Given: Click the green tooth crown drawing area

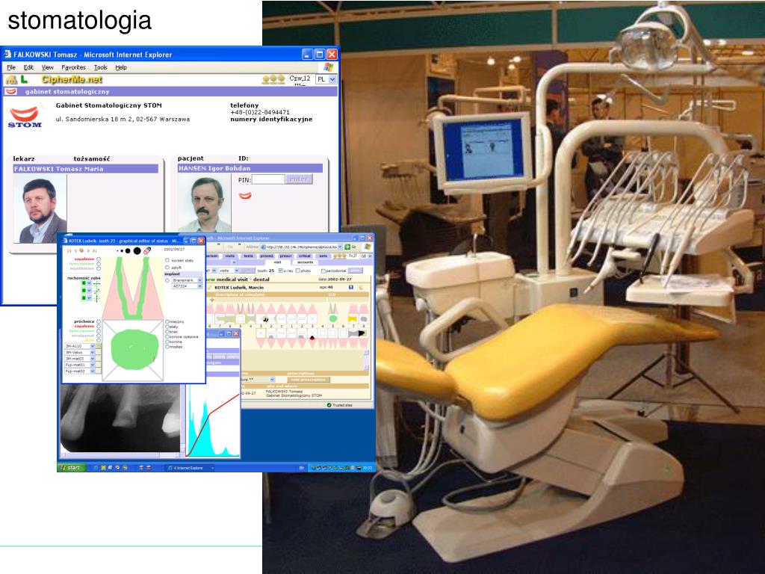Looking at the screenshot, I should pyautogui.click(x=134, y=349).
